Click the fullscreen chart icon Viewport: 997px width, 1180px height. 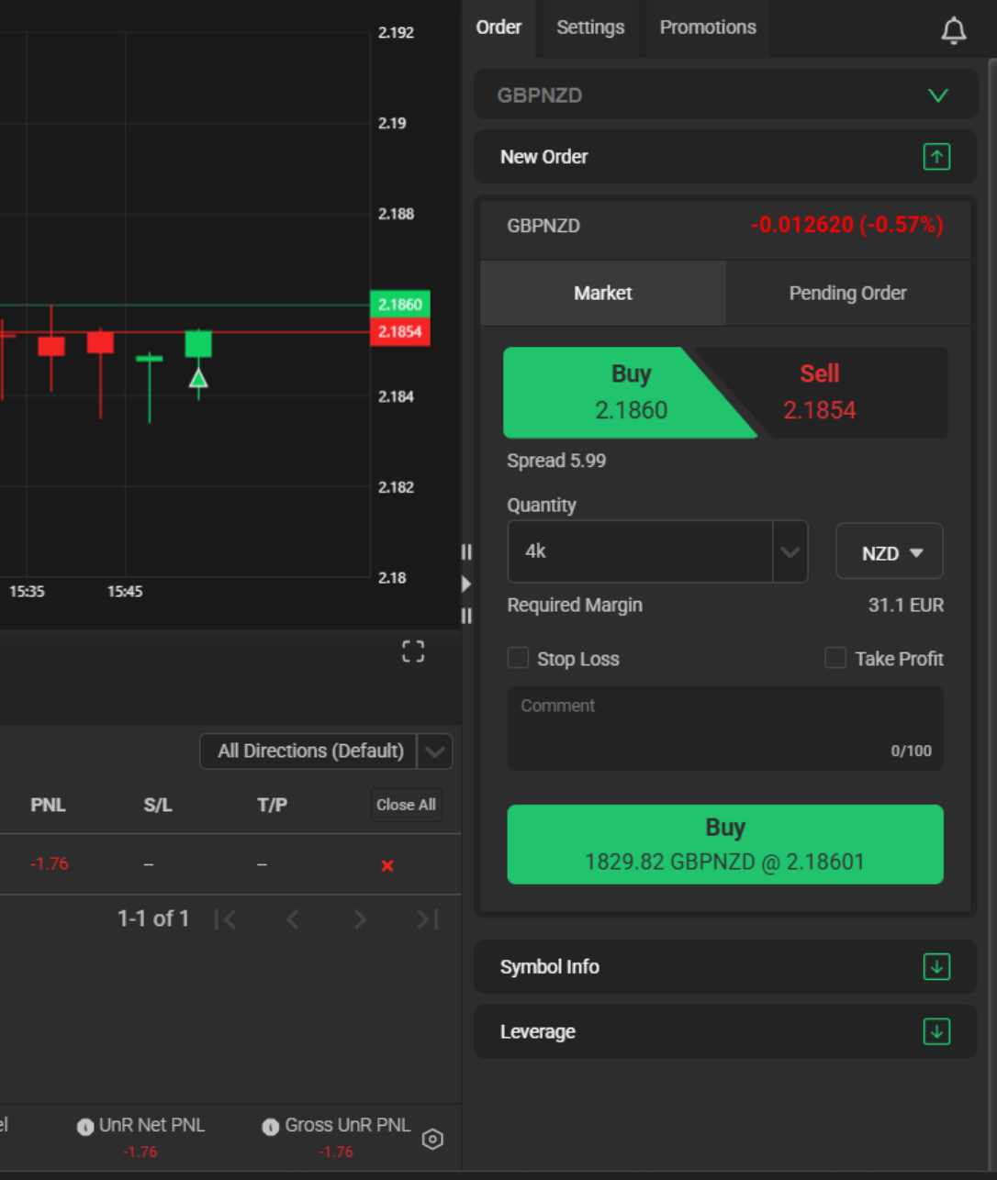413,651
